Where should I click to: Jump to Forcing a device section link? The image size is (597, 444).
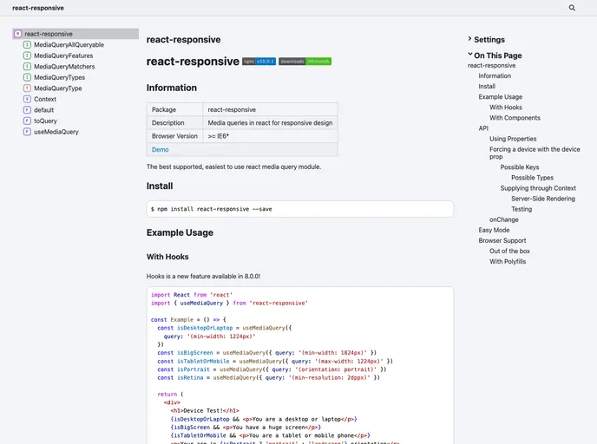click(x=535, y=153)
